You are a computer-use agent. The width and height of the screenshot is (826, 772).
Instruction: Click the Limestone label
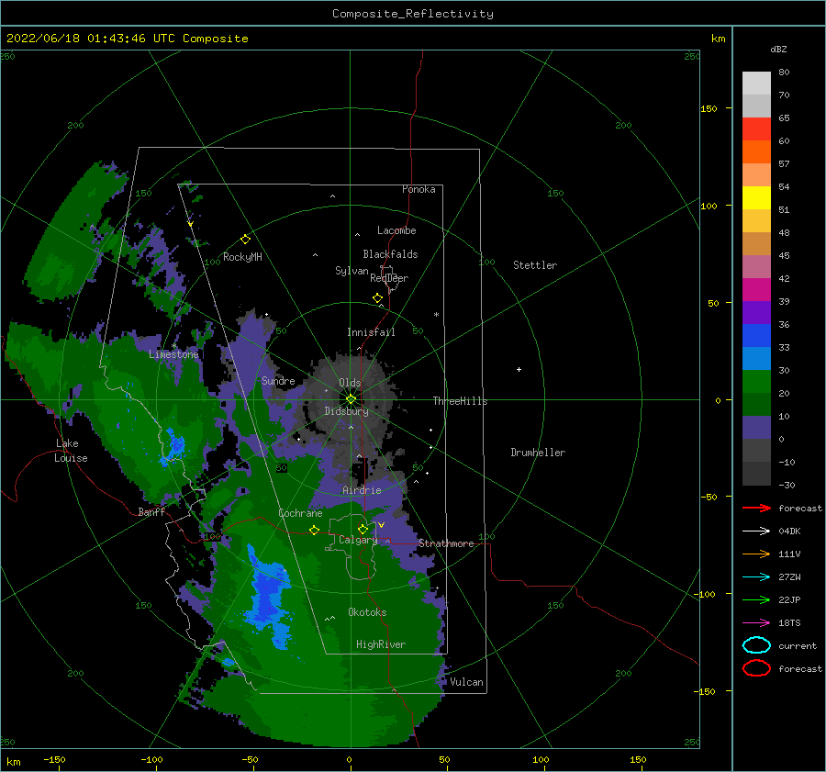[x=173, y=354]
